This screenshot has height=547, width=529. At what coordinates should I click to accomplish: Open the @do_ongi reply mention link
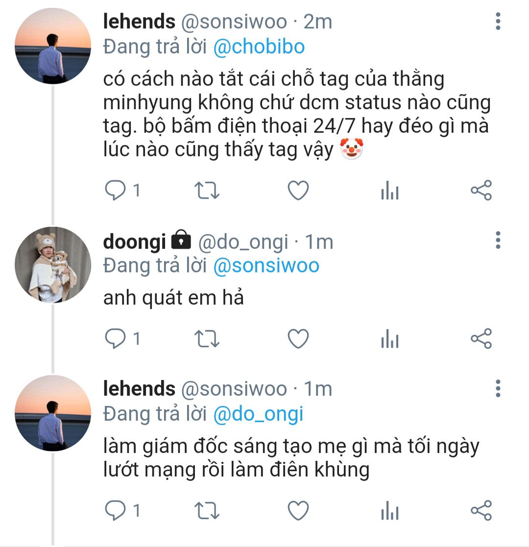(x=259, y=414)
